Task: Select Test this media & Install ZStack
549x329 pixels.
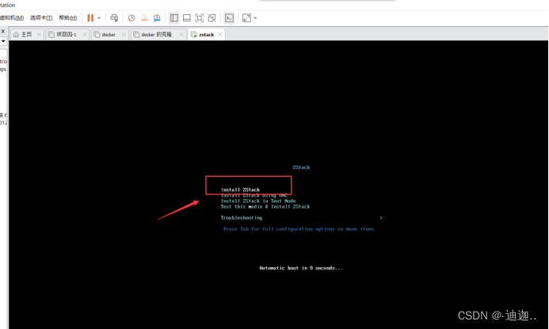Action: coord(265,207)
